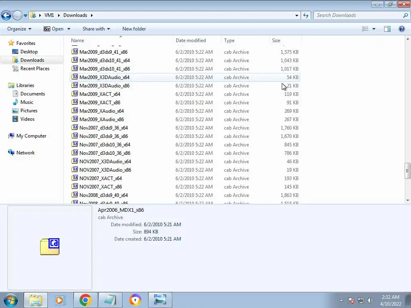
Task: Open the Pictures library
Action: [x=29, y=111]
